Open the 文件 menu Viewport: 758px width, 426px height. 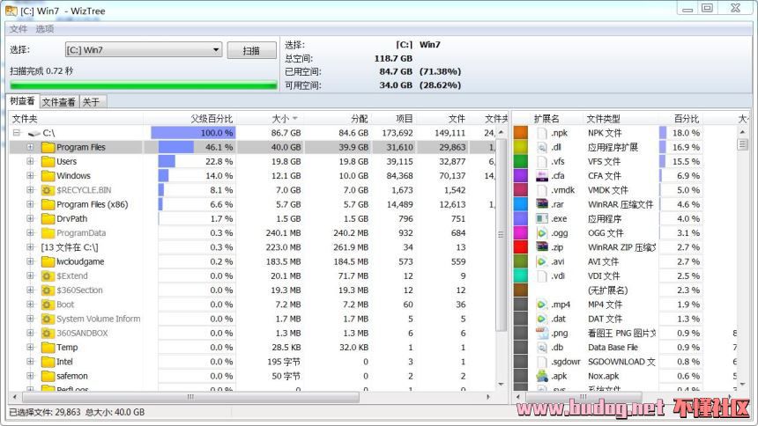click(19, 29)
